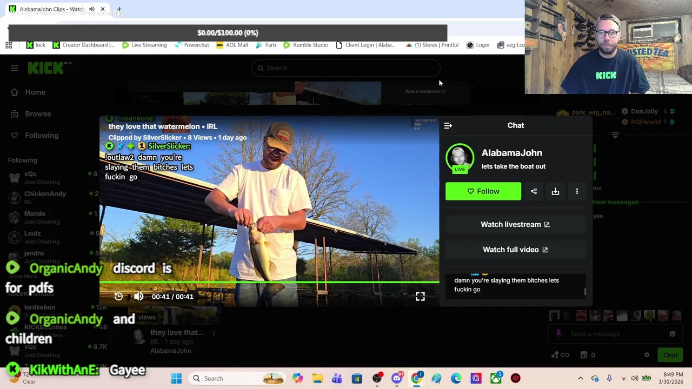Open the Xbox app from taskbar
Image resolution: width=692 pixels, height=389 pixels.
point(496,379)
